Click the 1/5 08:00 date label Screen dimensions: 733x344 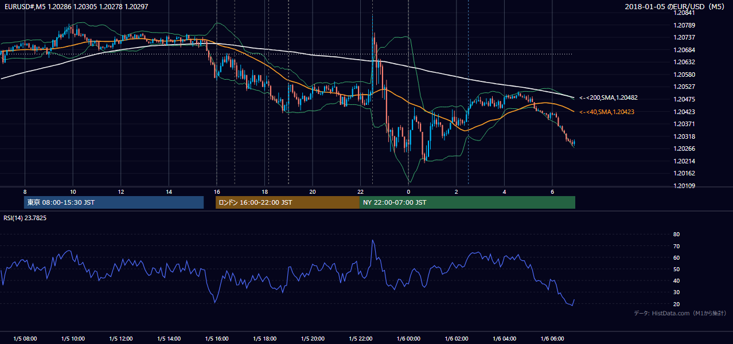[25, 339]
